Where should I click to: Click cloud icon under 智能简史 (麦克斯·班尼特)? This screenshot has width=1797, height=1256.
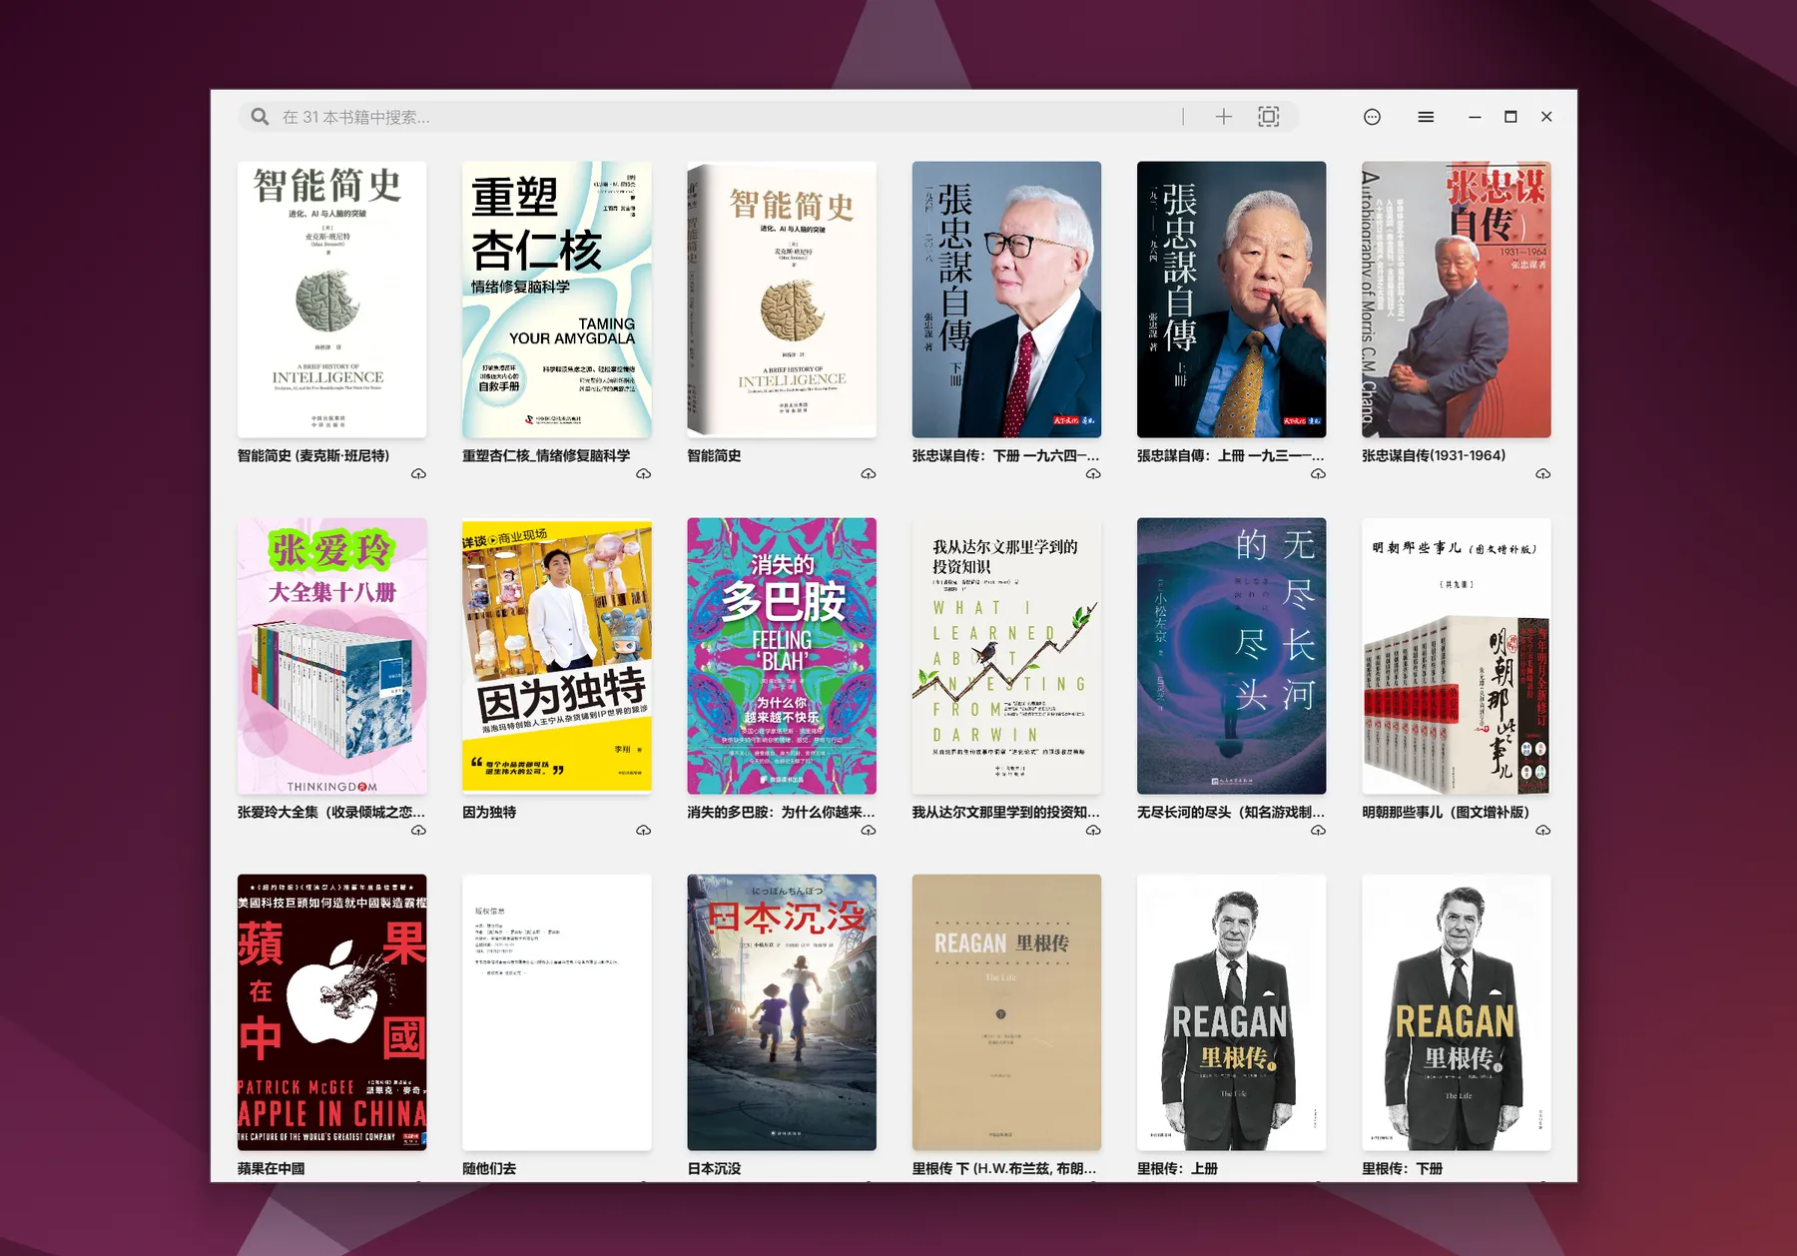tap(418, 474)
